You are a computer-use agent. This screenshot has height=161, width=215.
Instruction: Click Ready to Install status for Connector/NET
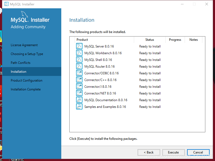150,93
